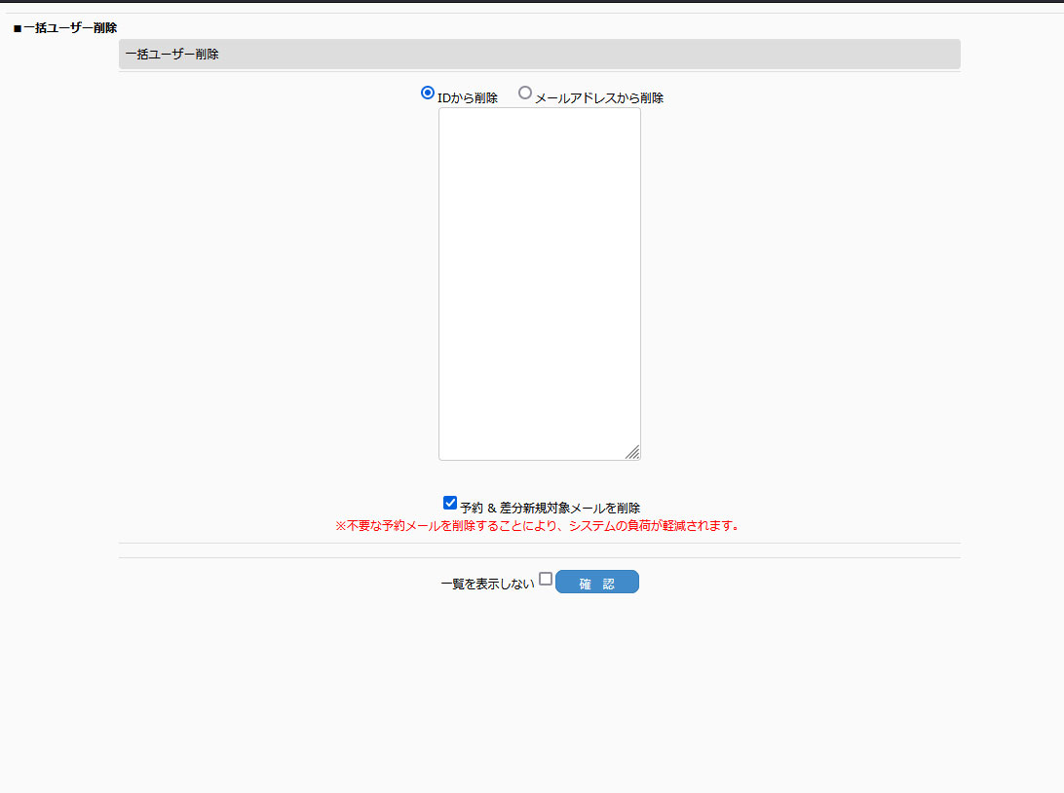Click the bold ■一括ユーザー削除 page title
Viewport: 1064px width, 793px height.
point(70,28)
